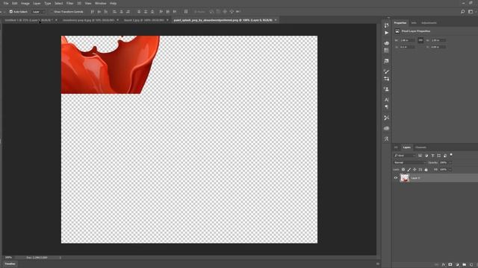Open the layer Fill dropdown
Screen dimensions: 478x268
(450, 170)
